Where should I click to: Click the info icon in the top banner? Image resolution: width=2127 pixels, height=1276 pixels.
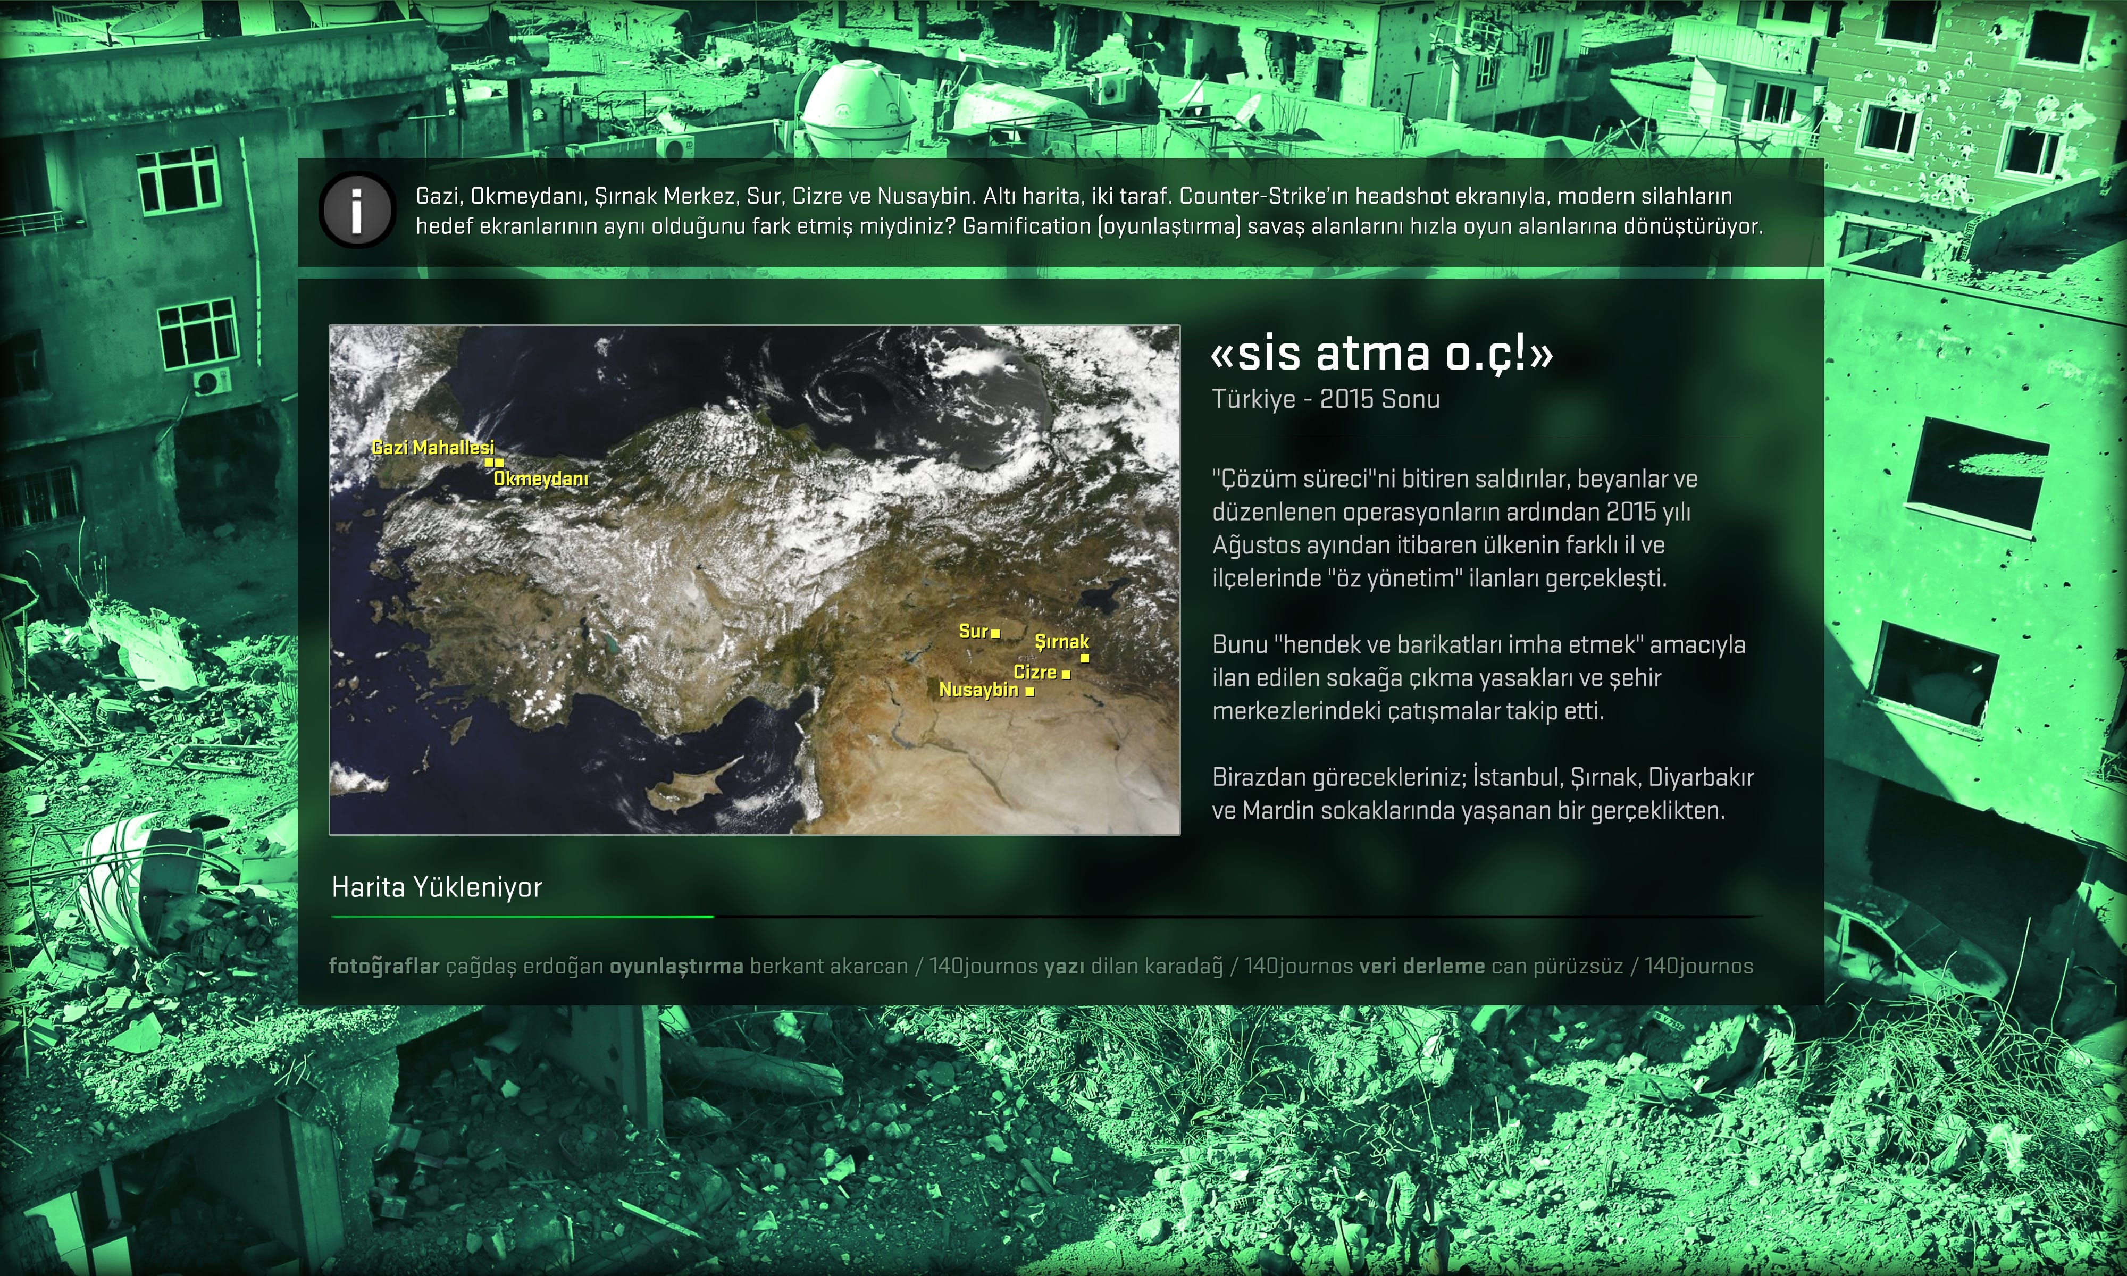(x=358, y=211)
